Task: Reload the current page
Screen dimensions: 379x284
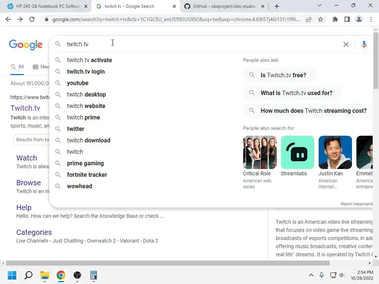Action: tap(32, 19)
